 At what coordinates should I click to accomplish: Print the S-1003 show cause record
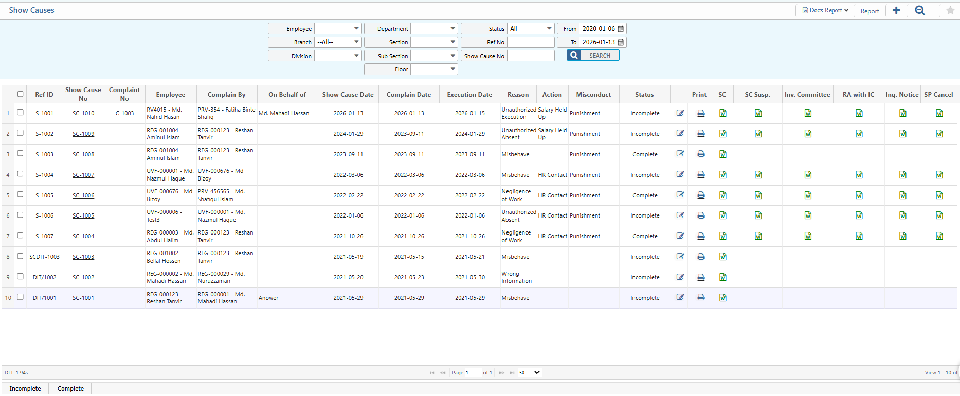701,154
